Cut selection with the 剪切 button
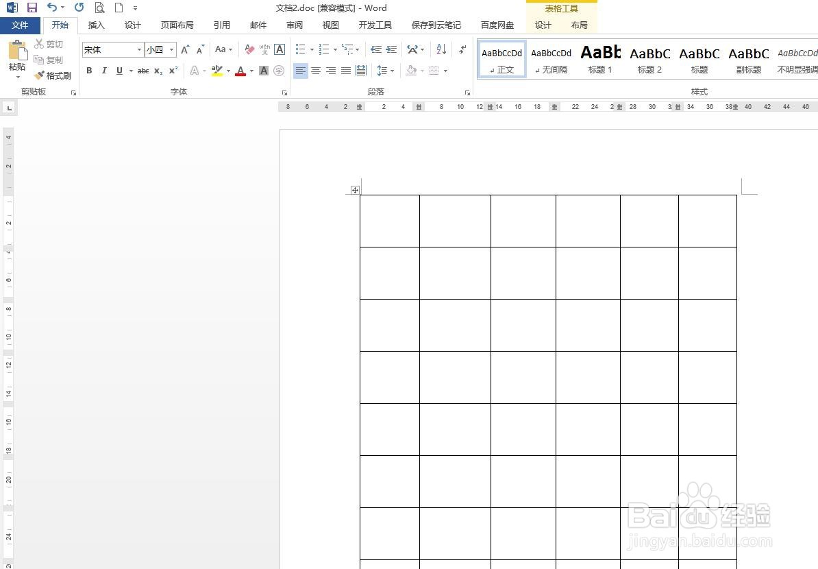Viewport: 818px width, 569px height. point(49,45)
